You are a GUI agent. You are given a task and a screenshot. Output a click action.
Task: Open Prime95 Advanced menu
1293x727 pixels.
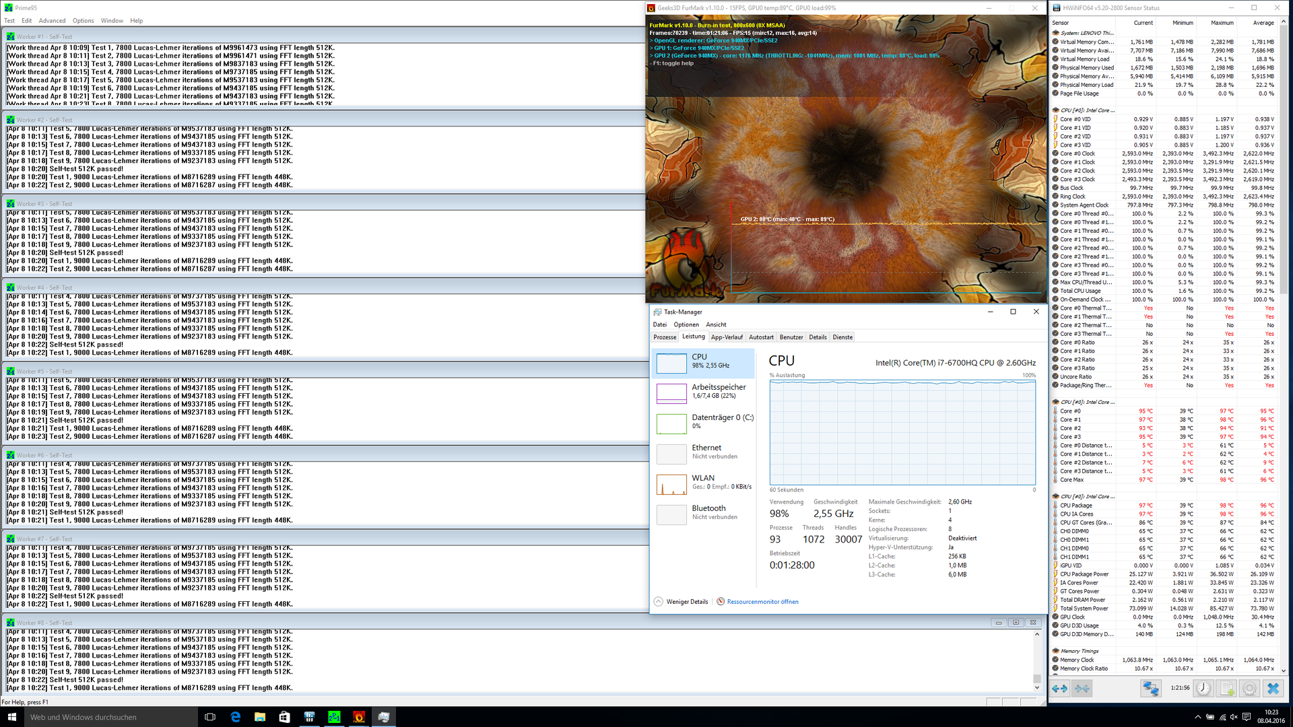pyautogui.click(x=52, y=21)
